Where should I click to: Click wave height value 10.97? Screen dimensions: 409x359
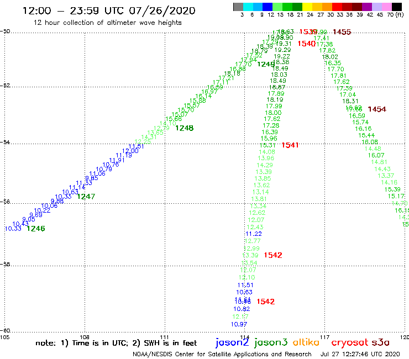(239, 324)
